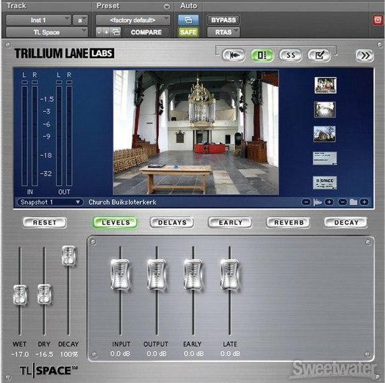Click the DECAY fader handle
Screen dimensions: 385x383
pos(69,256)
